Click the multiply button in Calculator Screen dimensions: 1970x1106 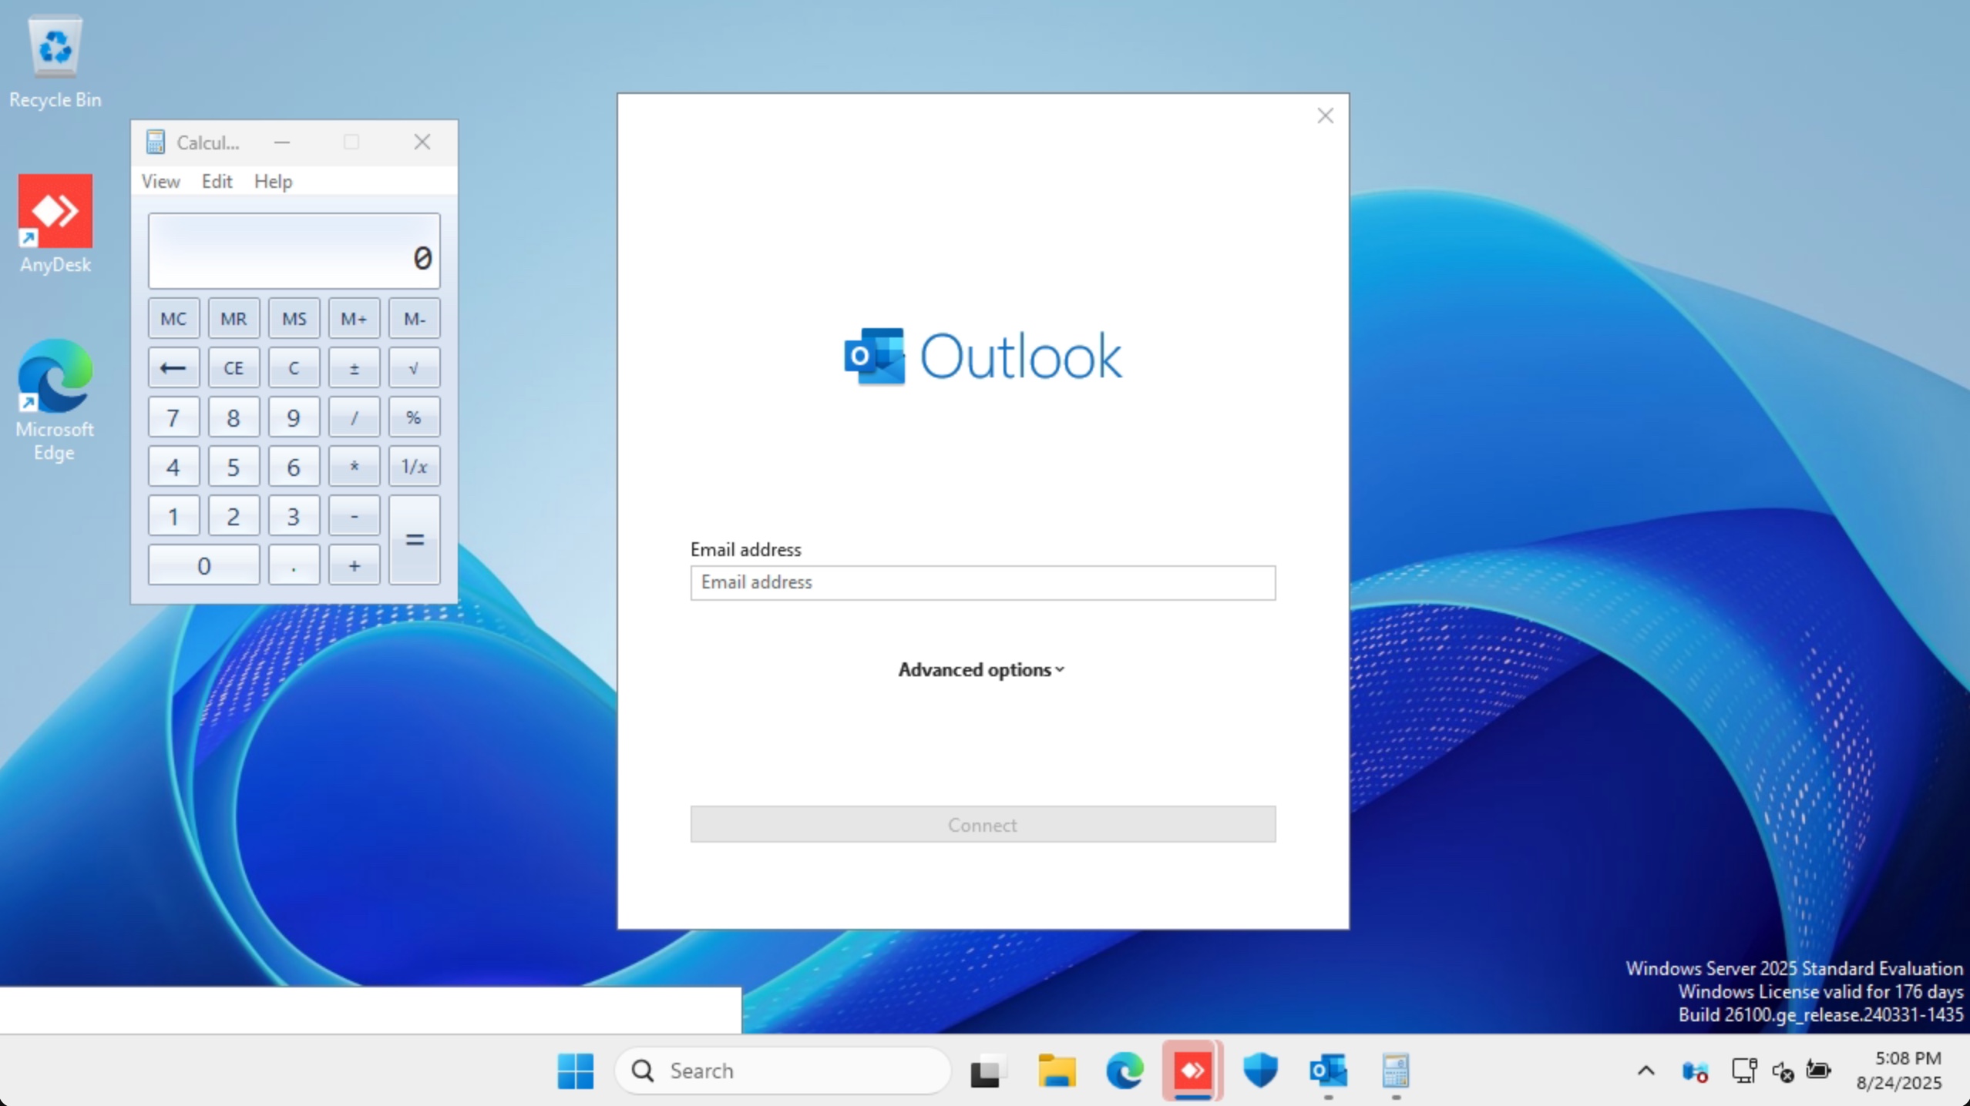click(354, 466)
